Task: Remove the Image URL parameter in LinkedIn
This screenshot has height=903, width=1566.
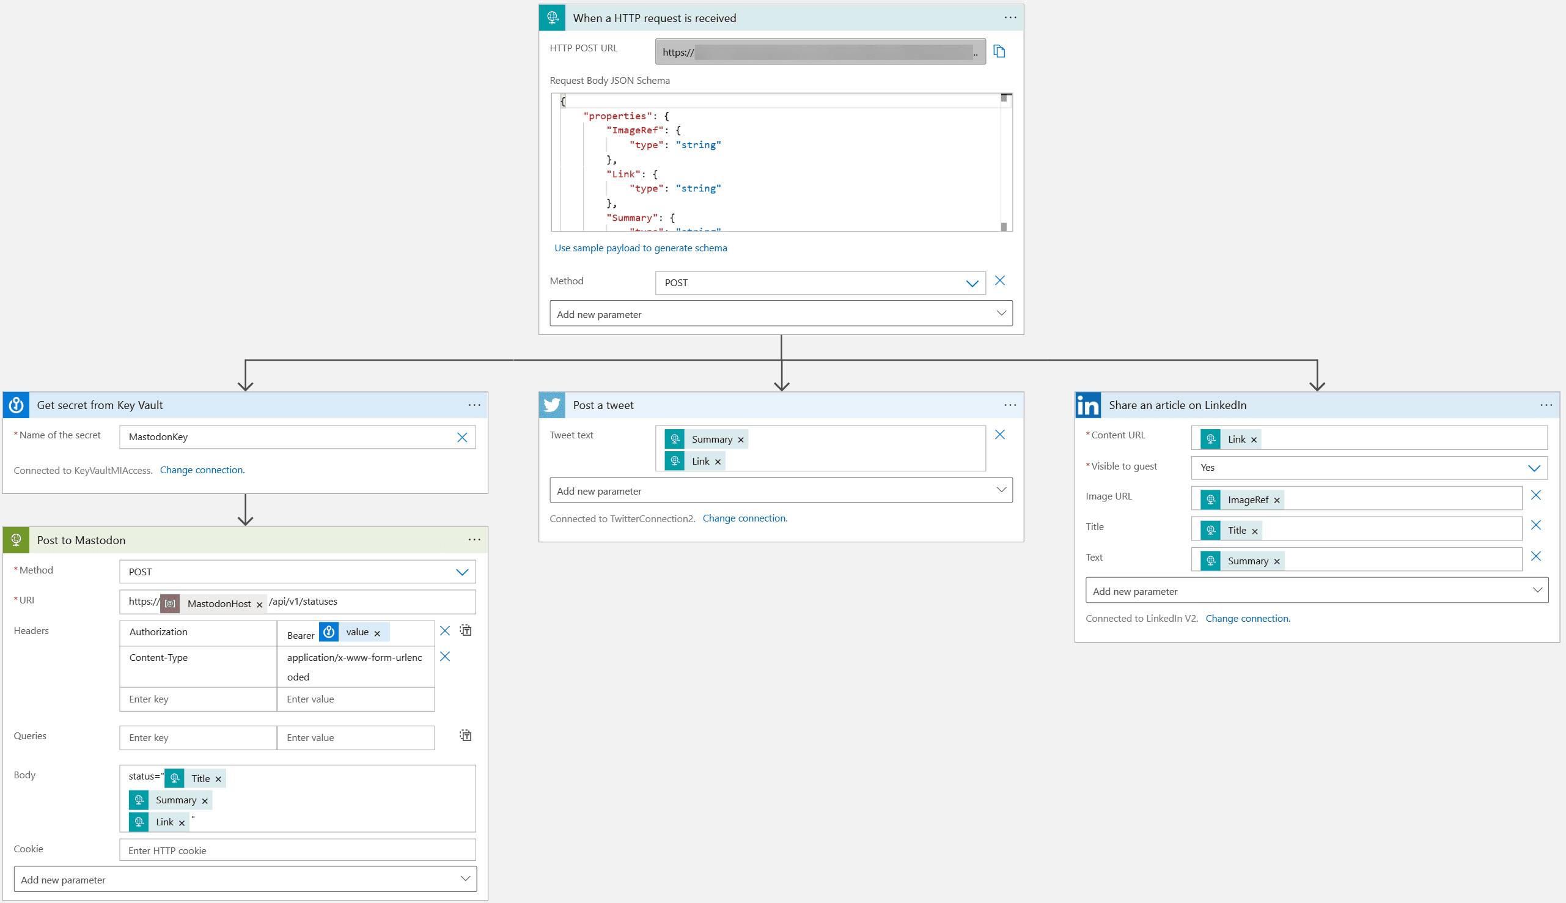Action: point(1535,496)
